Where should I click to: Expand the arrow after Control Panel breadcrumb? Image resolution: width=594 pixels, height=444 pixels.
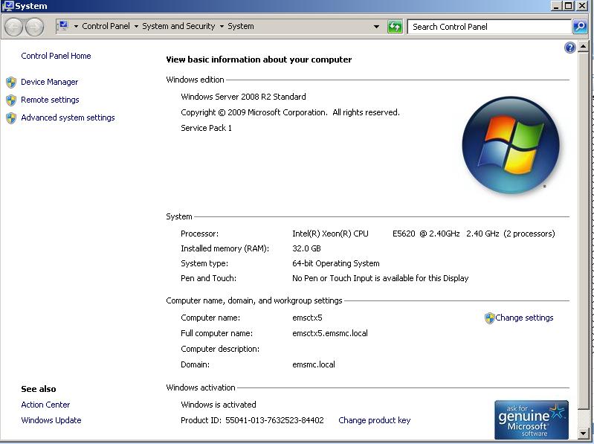click(136, 27)
